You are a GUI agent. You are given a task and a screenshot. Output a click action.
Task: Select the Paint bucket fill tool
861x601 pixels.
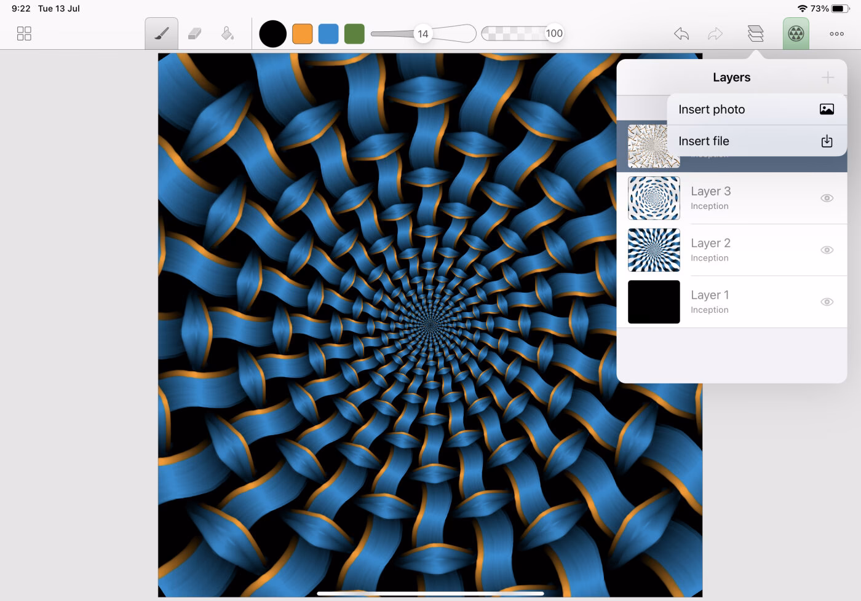click(x=228, y=33)
